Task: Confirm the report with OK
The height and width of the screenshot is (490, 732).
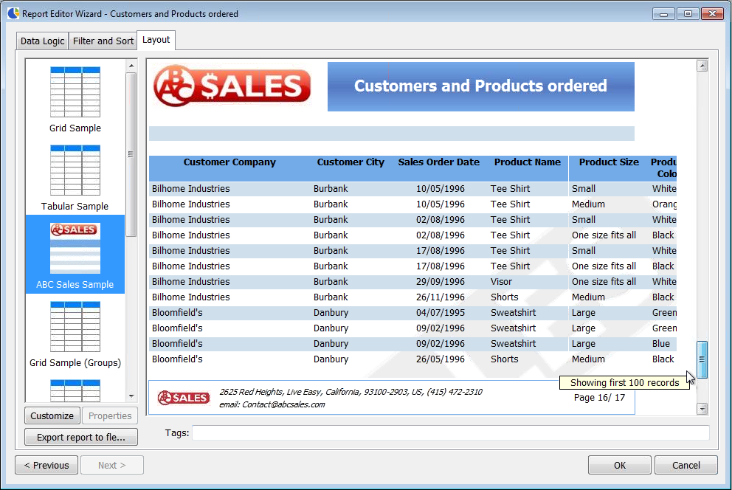Action: click(619, 465)
